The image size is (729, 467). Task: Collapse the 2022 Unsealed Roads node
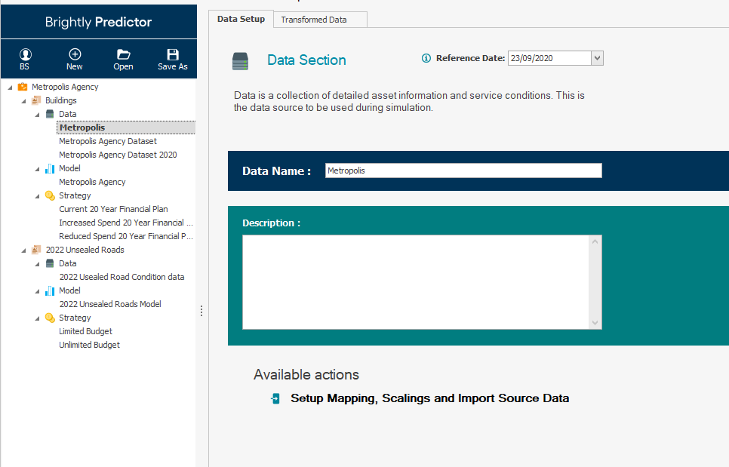[x=24, y=250]
